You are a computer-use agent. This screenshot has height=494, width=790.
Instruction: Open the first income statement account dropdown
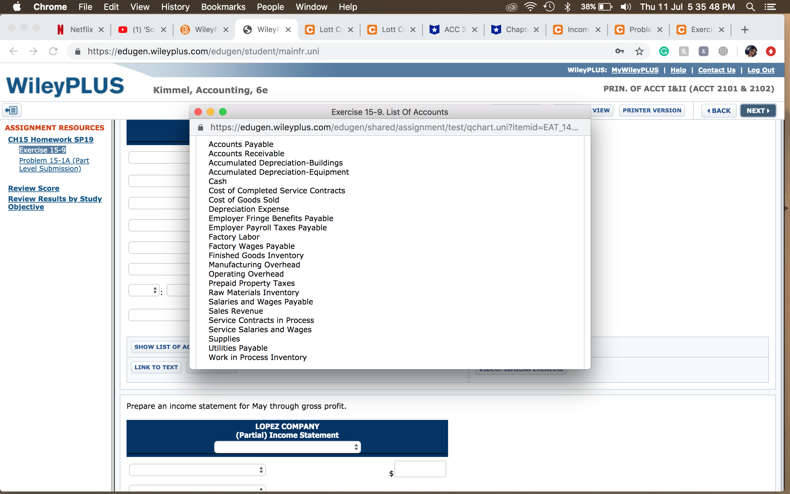click(x=197, y=470)
